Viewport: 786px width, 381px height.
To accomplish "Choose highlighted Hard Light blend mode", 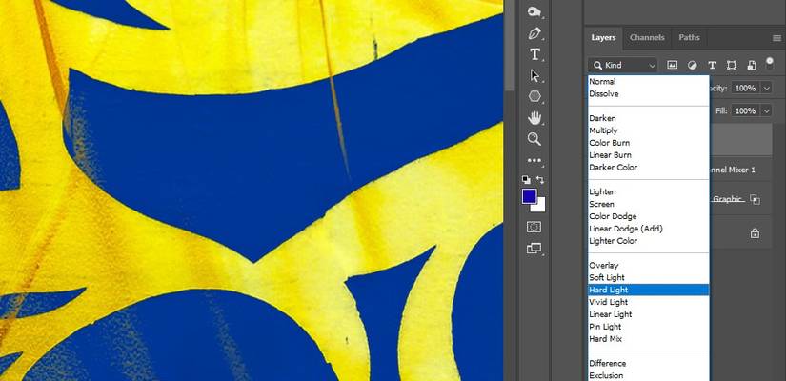I will (x=649, y=290).
